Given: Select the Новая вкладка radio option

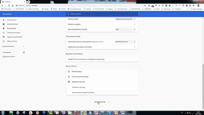Looking at the screenshot, I should (x=69, y=72).
